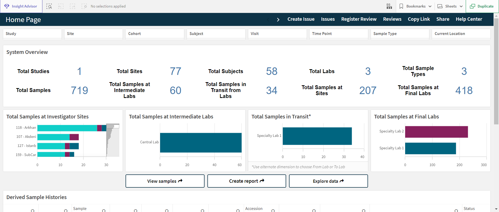Click the Total Studies value 1

pyautogui.click(x=79, y=71)
